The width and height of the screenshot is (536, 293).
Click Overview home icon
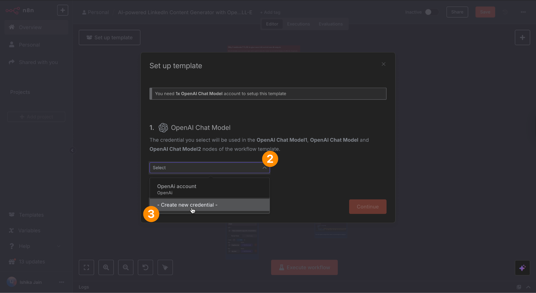[12, 27]
